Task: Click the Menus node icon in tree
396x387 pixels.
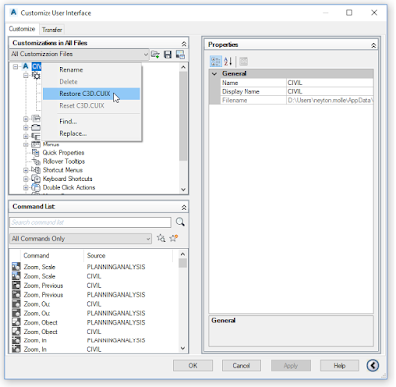Action: (36, 145)
